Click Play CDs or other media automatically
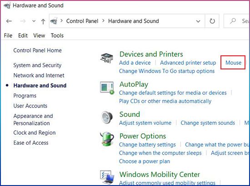Viewport: 250px width, 186px height. pos(165,101)
